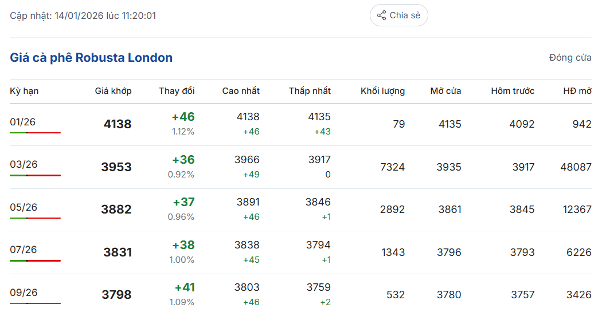This screenshot has height=312, width=606.
Task: Select the Thay đổi column header
Action: 177,91
